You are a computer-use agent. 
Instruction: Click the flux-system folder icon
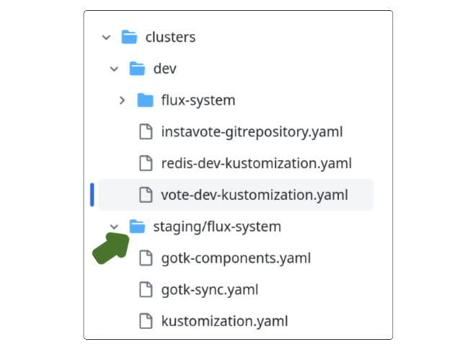coord(145,100)
